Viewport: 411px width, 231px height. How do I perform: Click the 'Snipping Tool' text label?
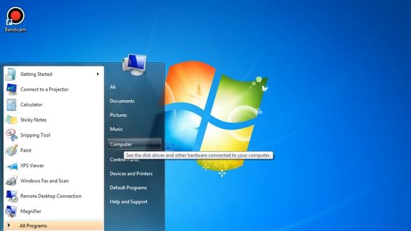[35, 135]
